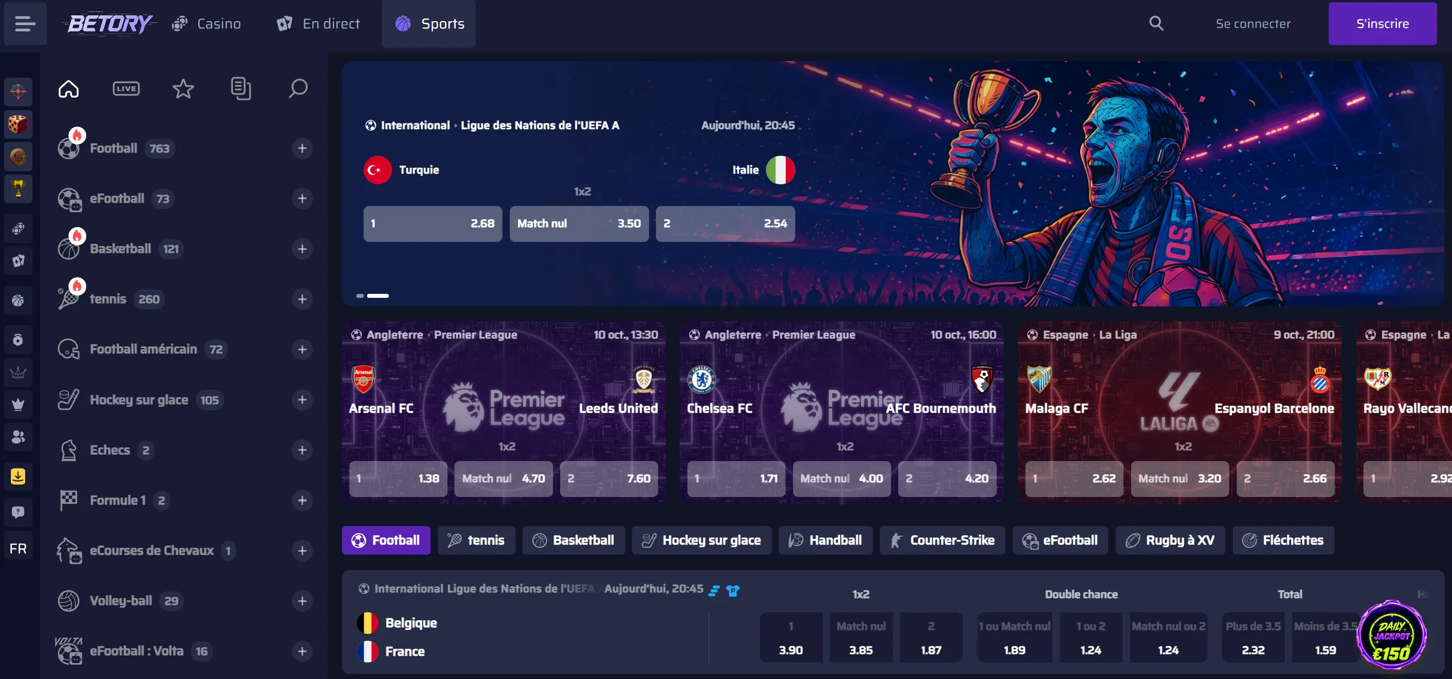The height and width of the screenshot is (679, 1452).
Task: Open the header search magnifier
Action: 1156,23
